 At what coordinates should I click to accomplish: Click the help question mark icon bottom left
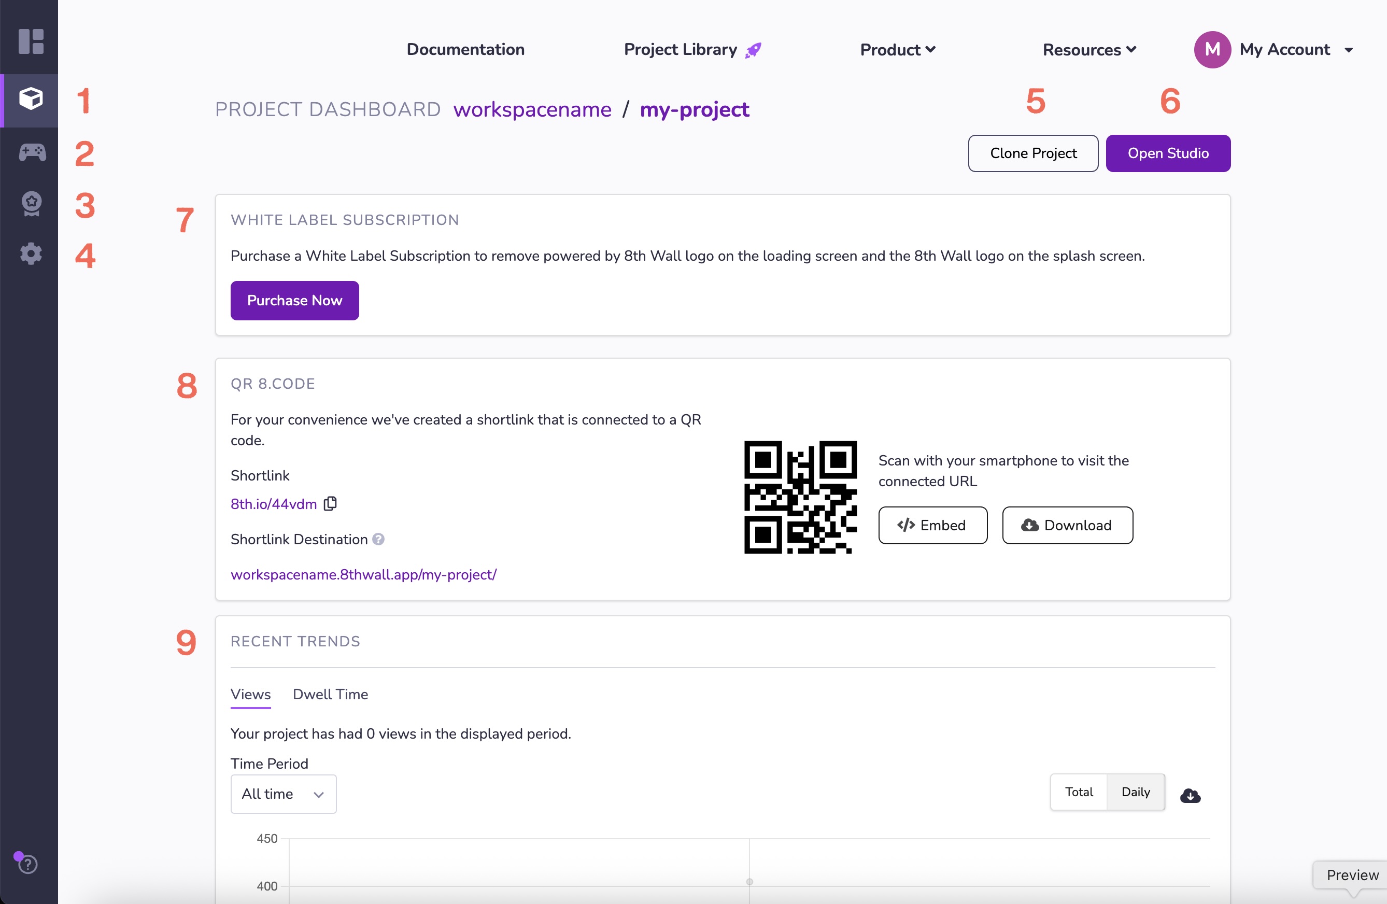coord(27,865)
